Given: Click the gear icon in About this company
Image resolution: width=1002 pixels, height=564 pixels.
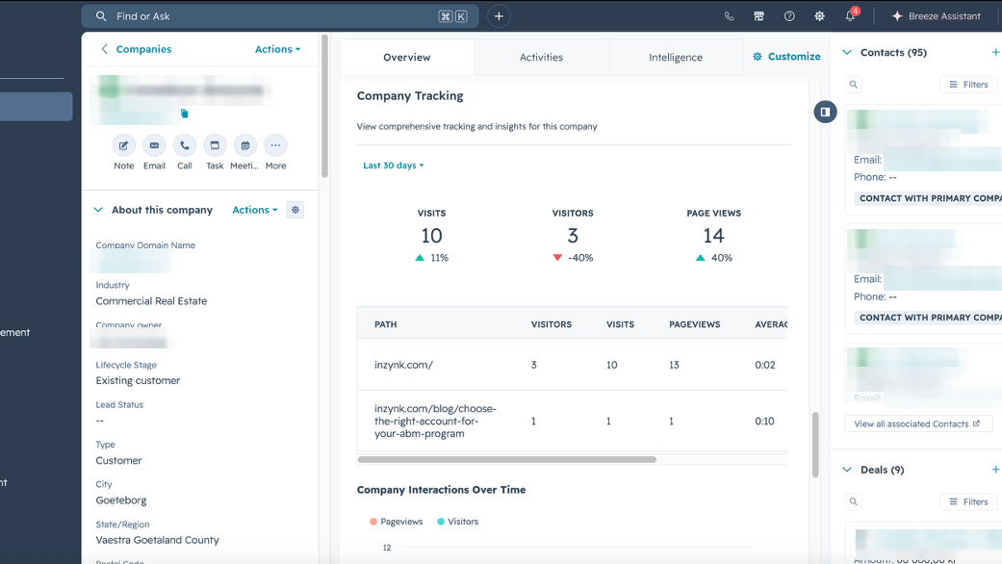Looking at the screenshot, I should point(295,210).
